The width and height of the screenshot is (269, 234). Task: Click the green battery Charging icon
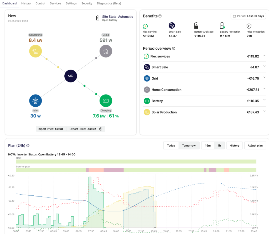click(x=106, y=101)
